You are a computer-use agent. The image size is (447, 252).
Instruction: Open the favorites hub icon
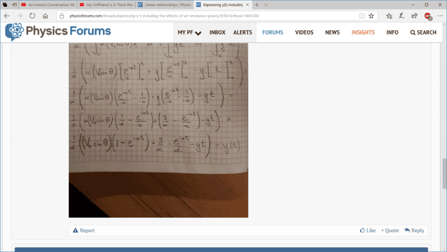point(389,16)
